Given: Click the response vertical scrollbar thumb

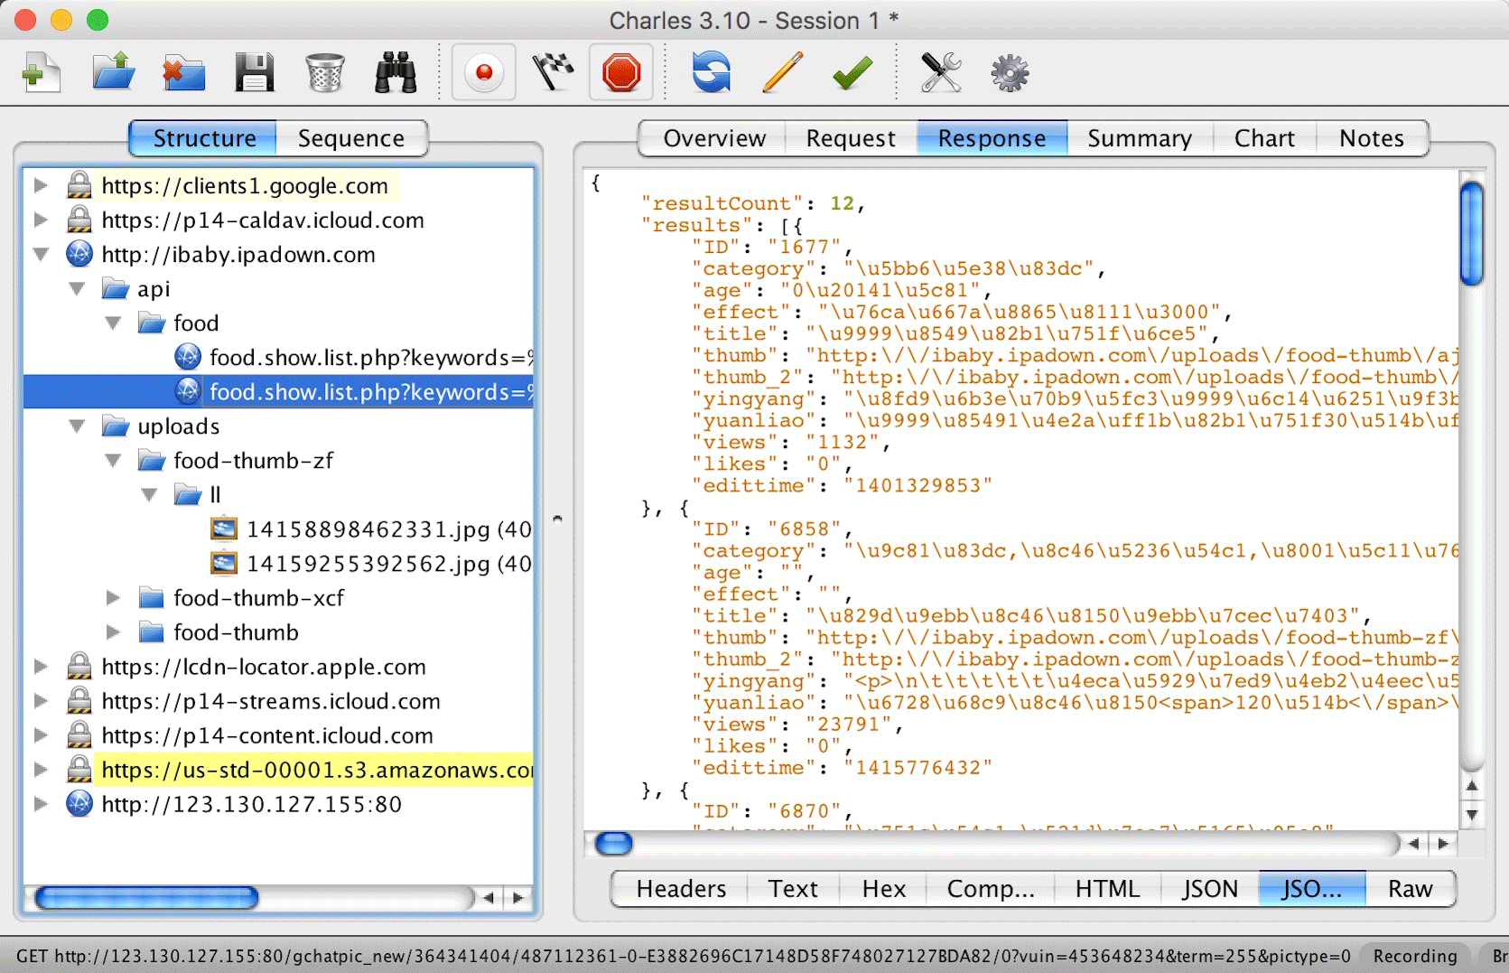Looking at the screenshot, I should 1472,234.
